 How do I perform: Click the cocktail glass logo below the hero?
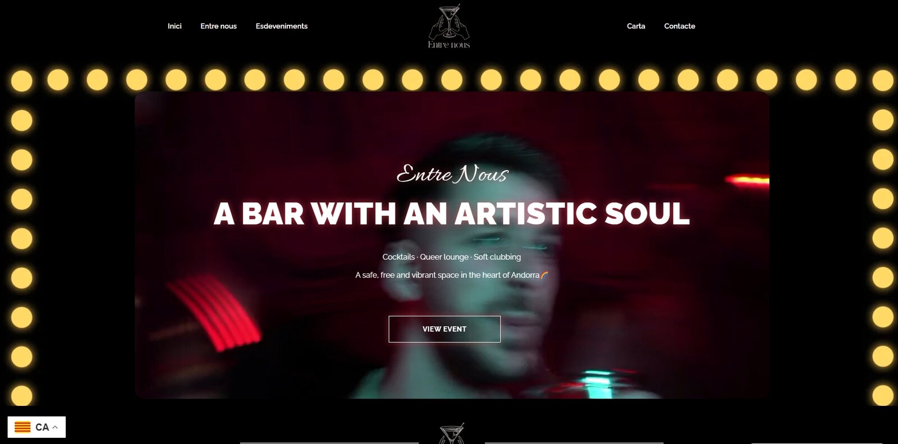452,433
